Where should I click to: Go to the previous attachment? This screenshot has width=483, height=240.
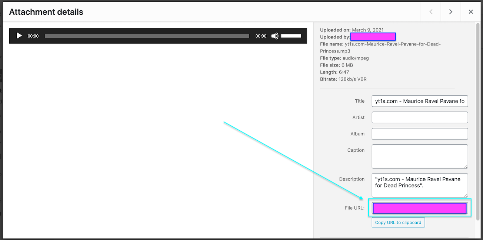pyautogui.click(x=430, y=11)
